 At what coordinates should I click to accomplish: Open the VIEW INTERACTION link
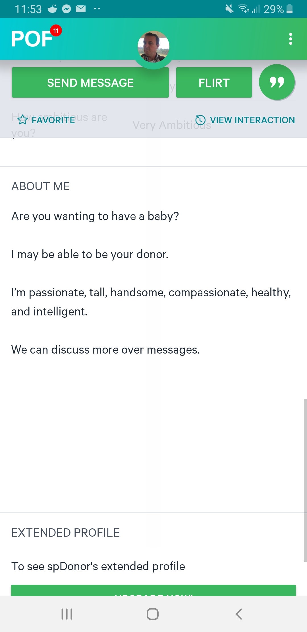click(x=252, y=120)
